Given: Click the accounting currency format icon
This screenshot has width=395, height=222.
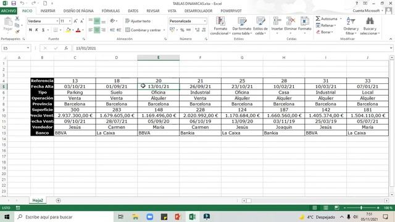Looking at the screenshot, I should 172,30.
